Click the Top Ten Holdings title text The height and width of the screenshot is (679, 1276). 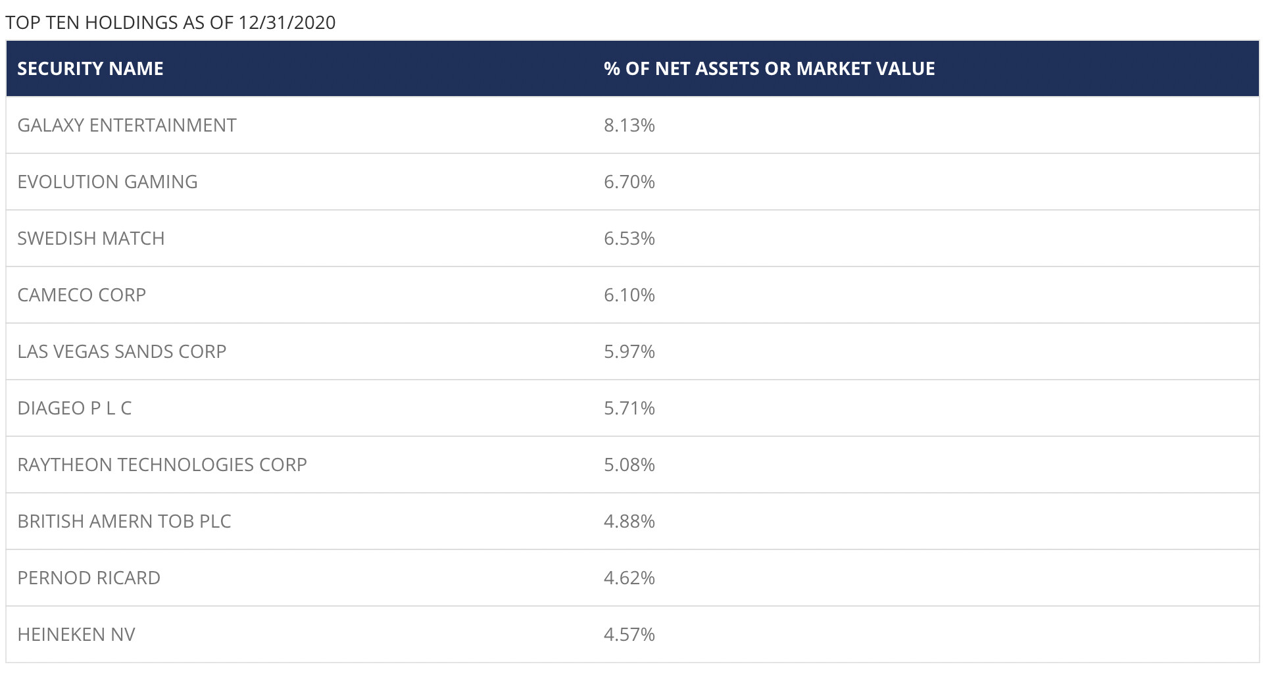pos(170,23)
